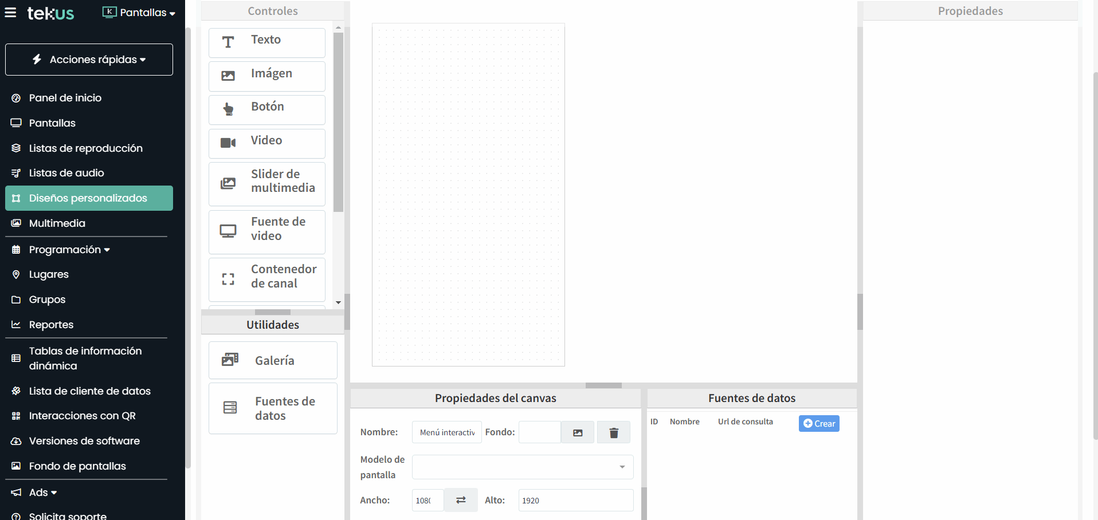
Task: Insert a Video control
Action: pyautogui.click(x=266, y=143)
